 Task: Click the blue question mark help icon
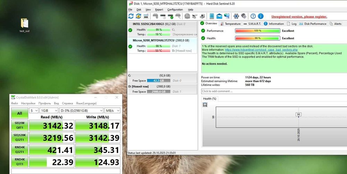[253, 16]
